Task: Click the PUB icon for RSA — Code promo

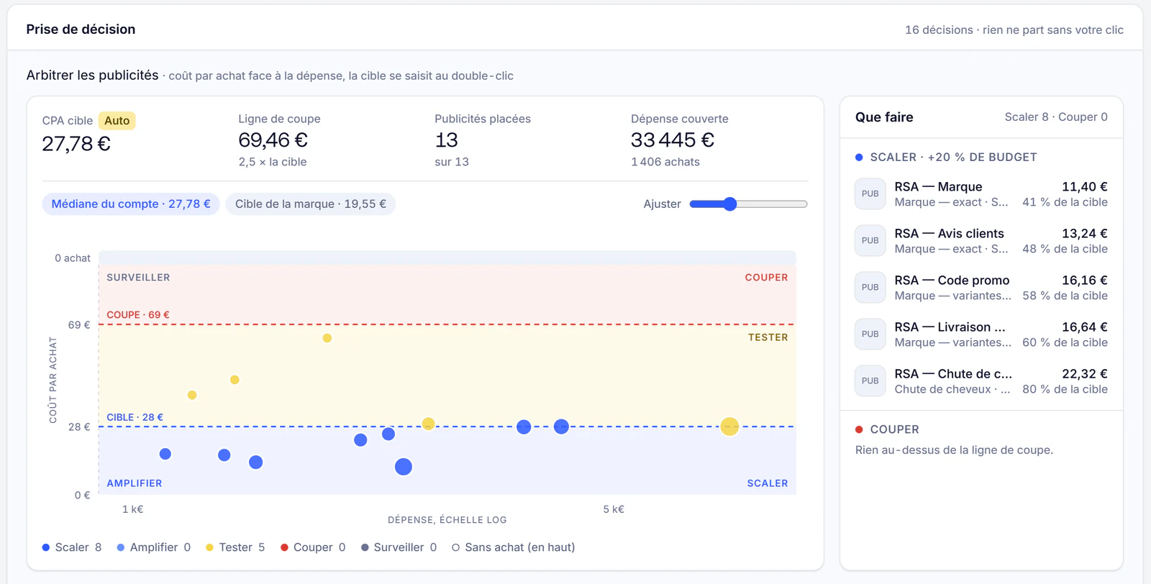Action: (870, 288)
